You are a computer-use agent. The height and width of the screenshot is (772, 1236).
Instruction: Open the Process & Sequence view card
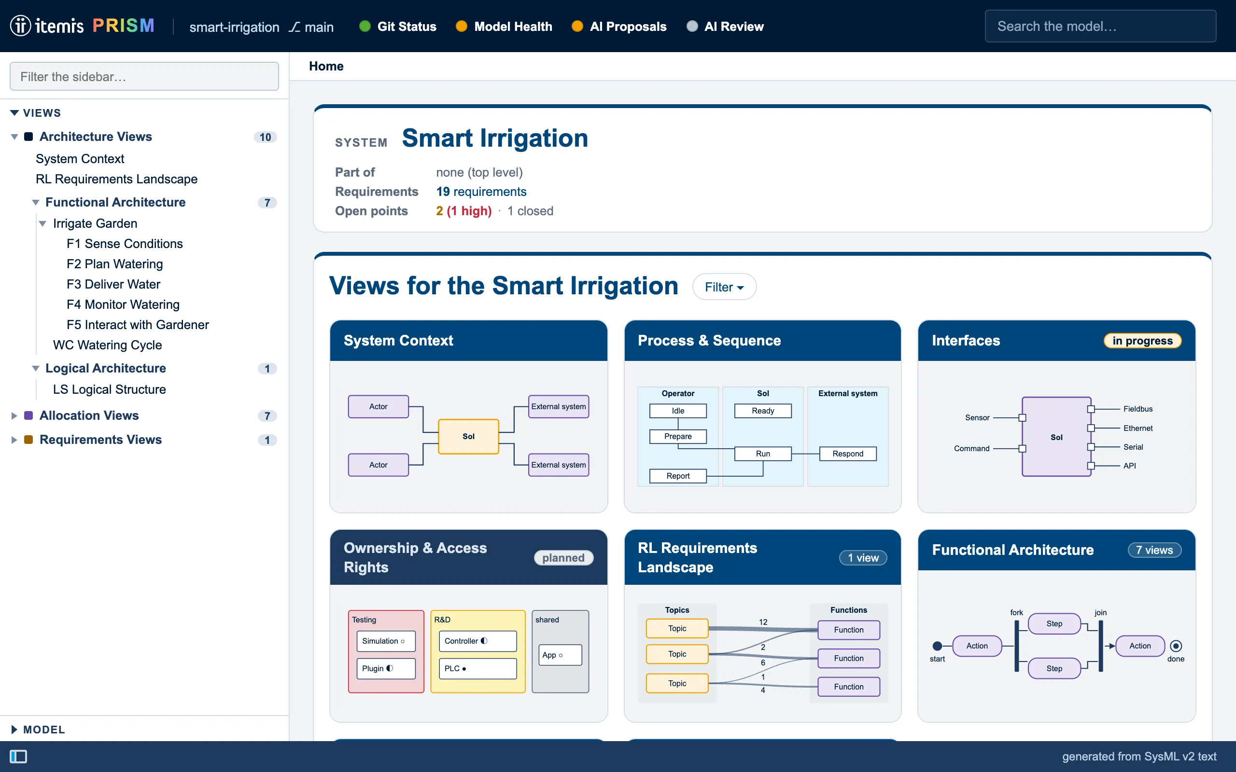point(762,416)
